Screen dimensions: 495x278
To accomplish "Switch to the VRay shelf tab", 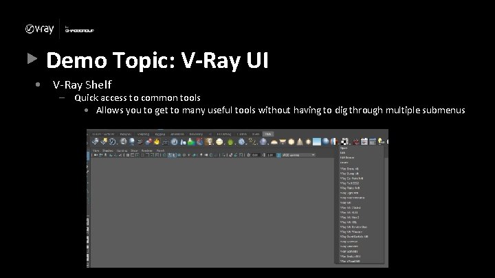I will pos(268,134).
